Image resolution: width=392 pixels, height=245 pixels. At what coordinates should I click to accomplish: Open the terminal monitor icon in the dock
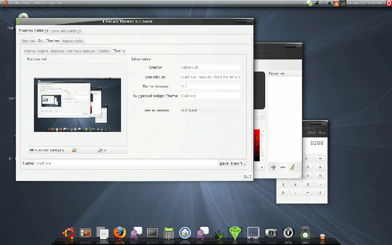coord(152,233)
